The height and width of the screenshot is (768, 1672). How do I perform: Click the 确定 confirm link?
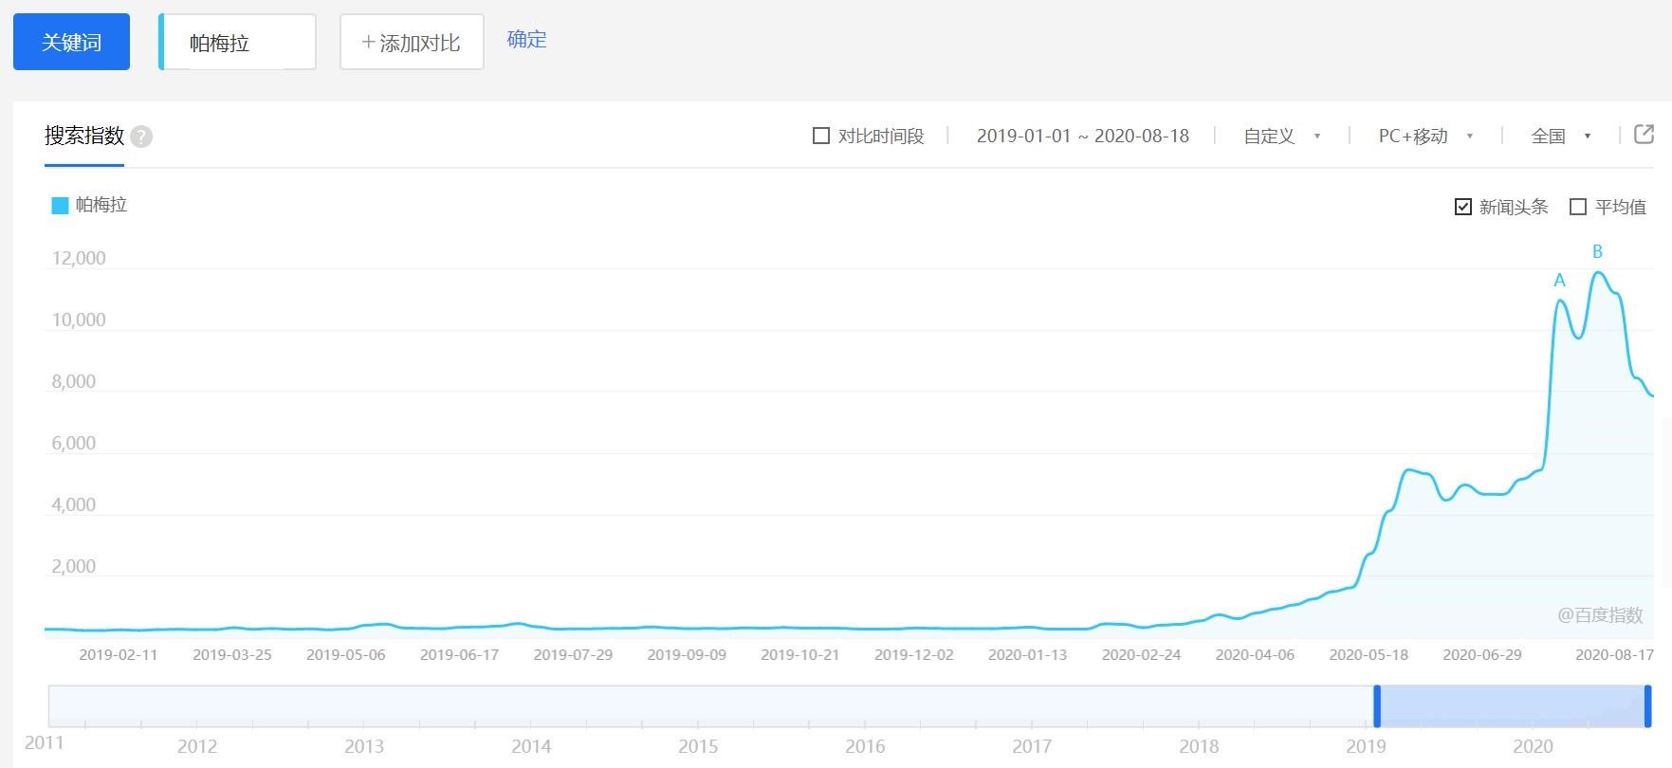(x=526, y=40)
